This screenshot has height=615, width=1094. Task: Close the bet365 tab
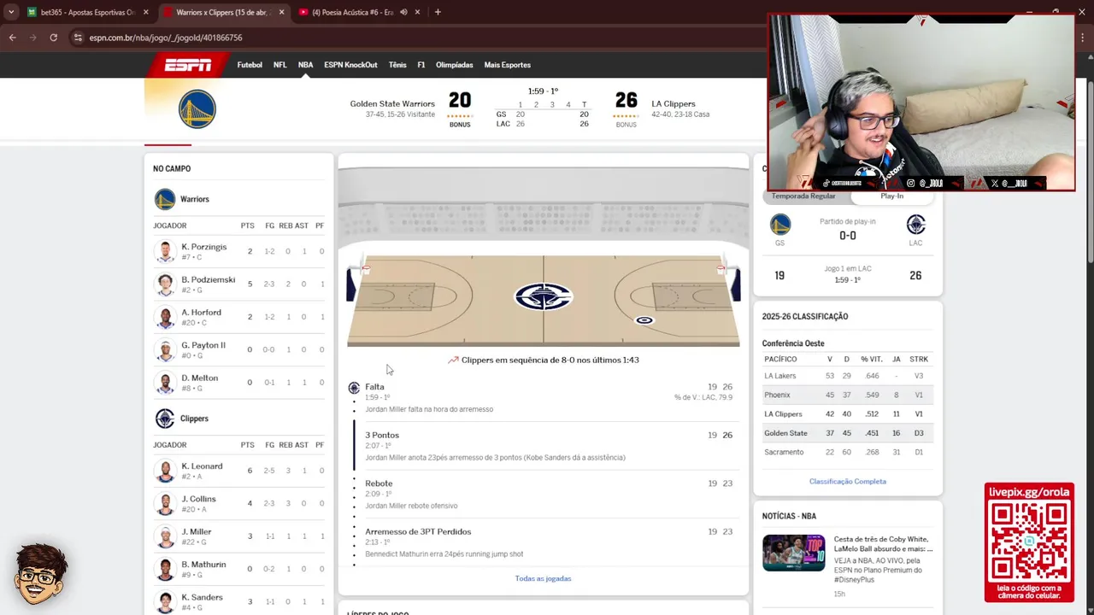[146, 12]
